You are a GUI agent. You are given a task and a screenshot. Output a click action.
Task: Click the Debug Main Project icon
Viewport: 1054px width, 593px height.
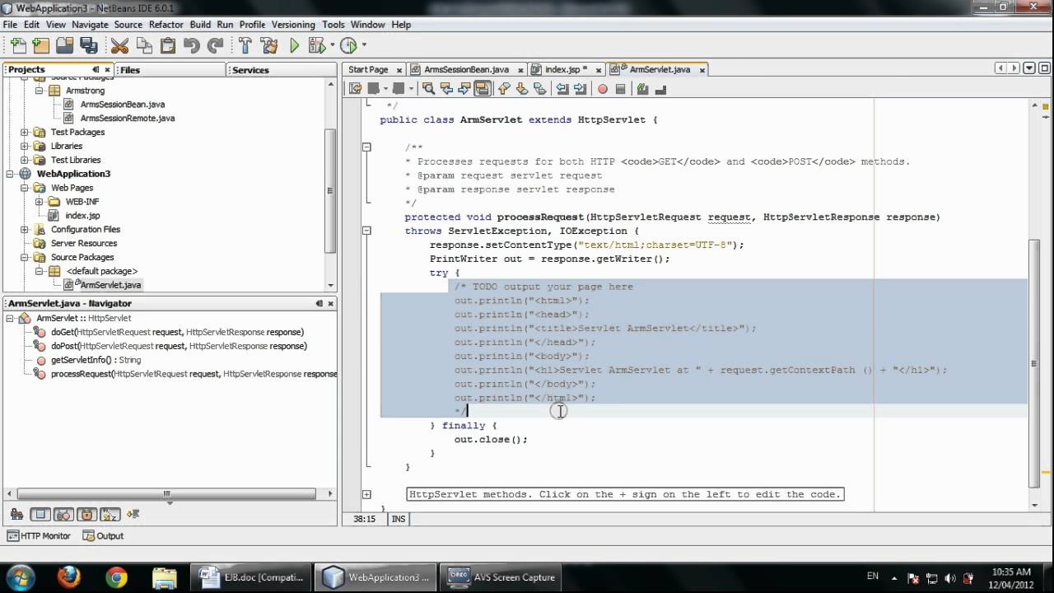pos(318,45)
